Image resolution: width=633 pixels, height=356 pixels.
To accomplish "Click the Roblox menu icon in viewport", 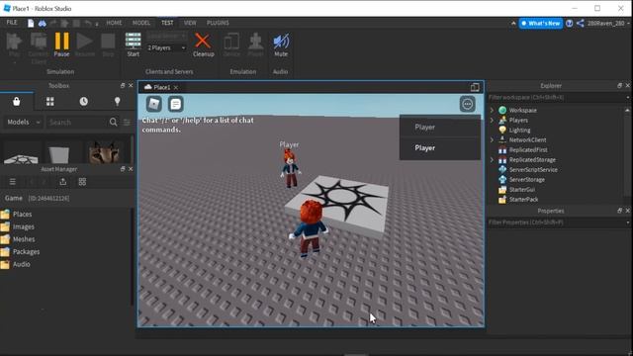I will pyautogui.click(x=154, y=104).
